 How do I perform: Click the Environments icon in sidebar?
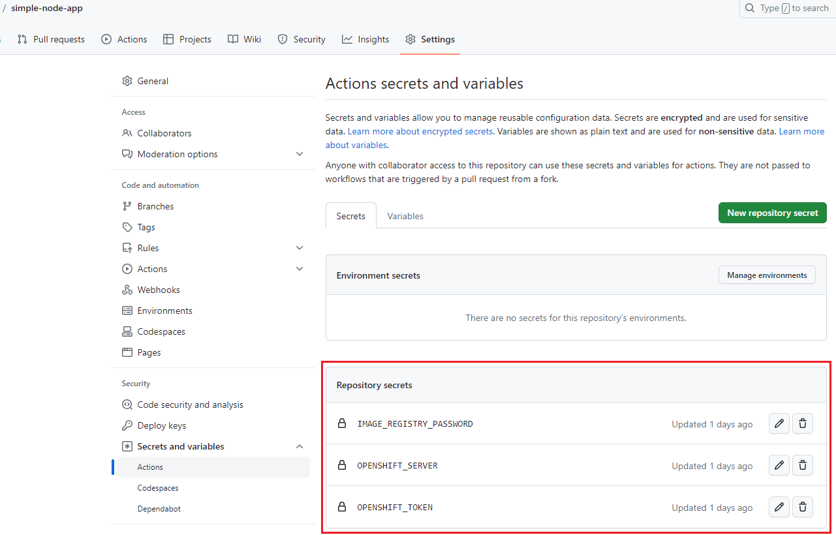[127, 311]
